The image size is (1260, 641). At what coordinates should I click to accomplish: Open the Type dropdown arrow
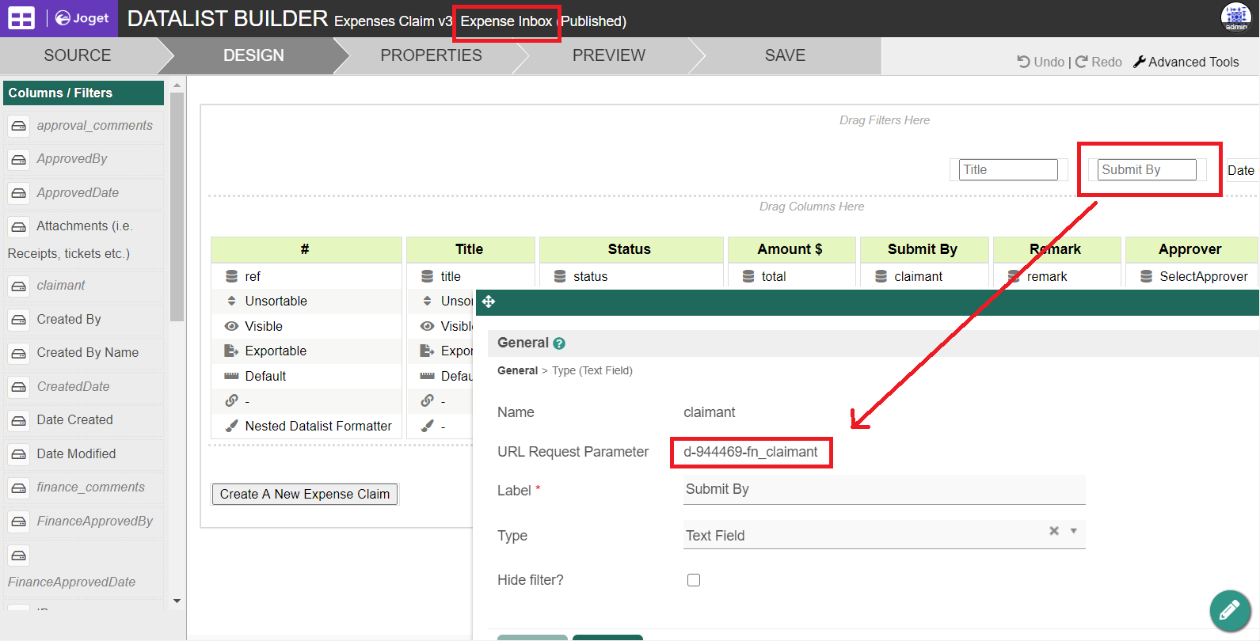[1074, 531]
